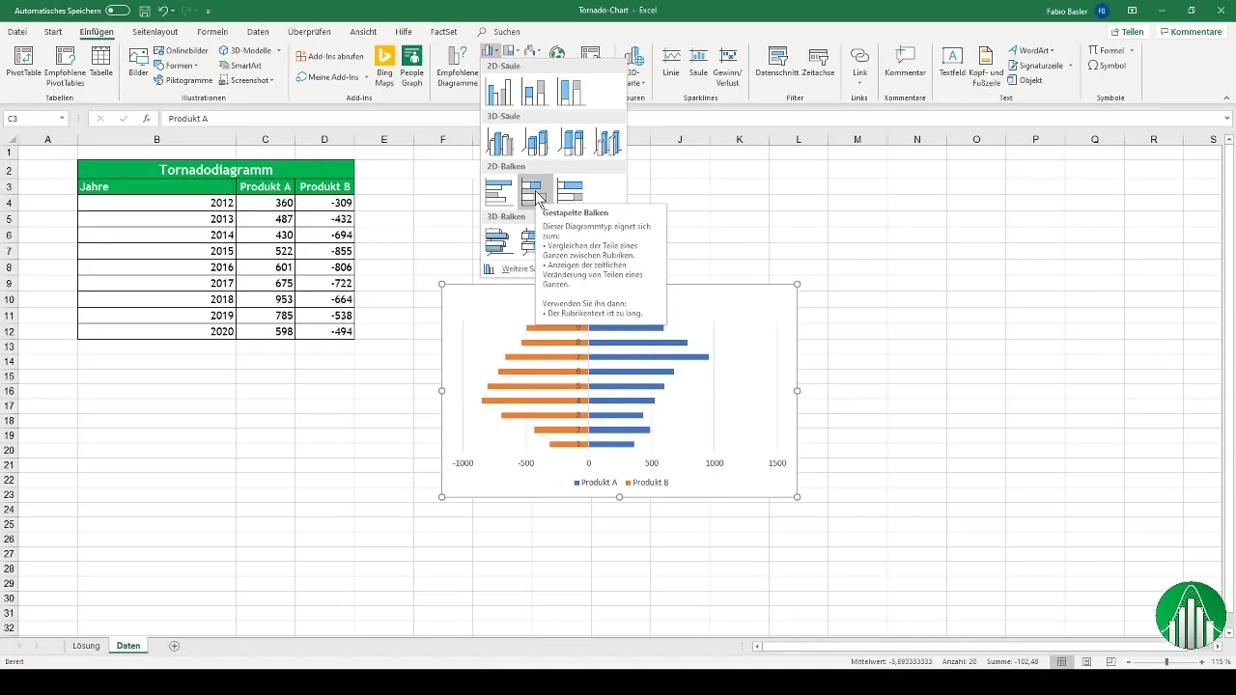The image size is (1236, 695).
Task: Open the Name Box dropdown
Action: (x=62, y=119)
